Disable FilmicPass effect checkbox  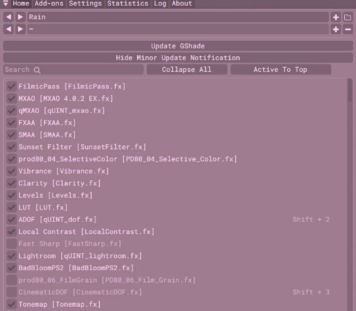point(12,86)
